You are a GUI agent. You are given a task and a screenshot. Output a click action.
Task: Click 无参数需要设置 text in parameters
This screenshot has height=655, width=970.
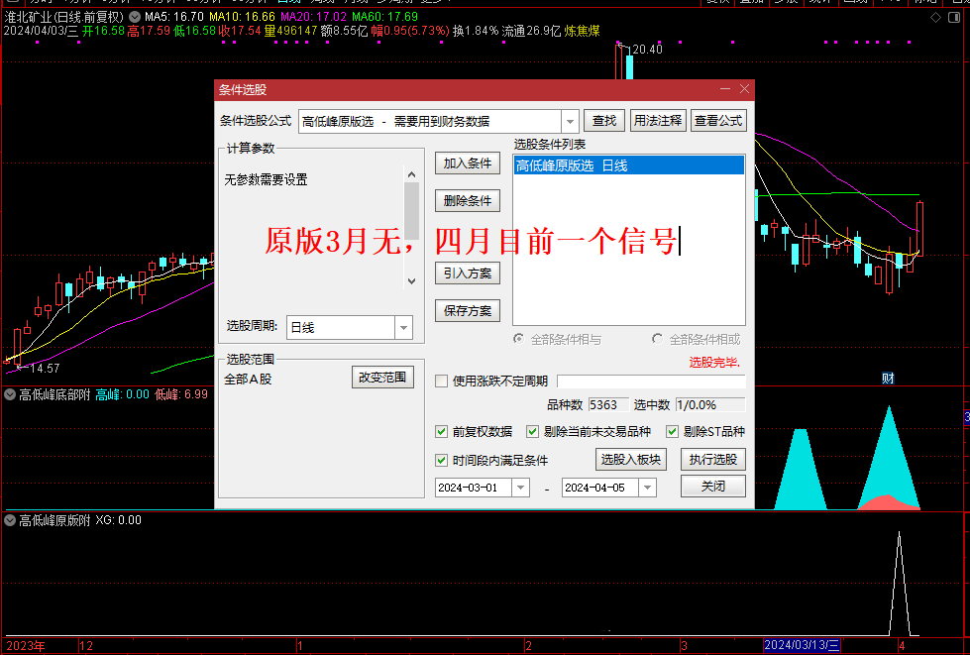pyautogui.click(x=266, y=180)
